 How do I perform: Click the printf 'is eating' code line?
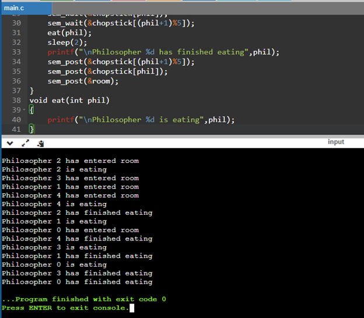pyautogui.click(x=141, y=120)
